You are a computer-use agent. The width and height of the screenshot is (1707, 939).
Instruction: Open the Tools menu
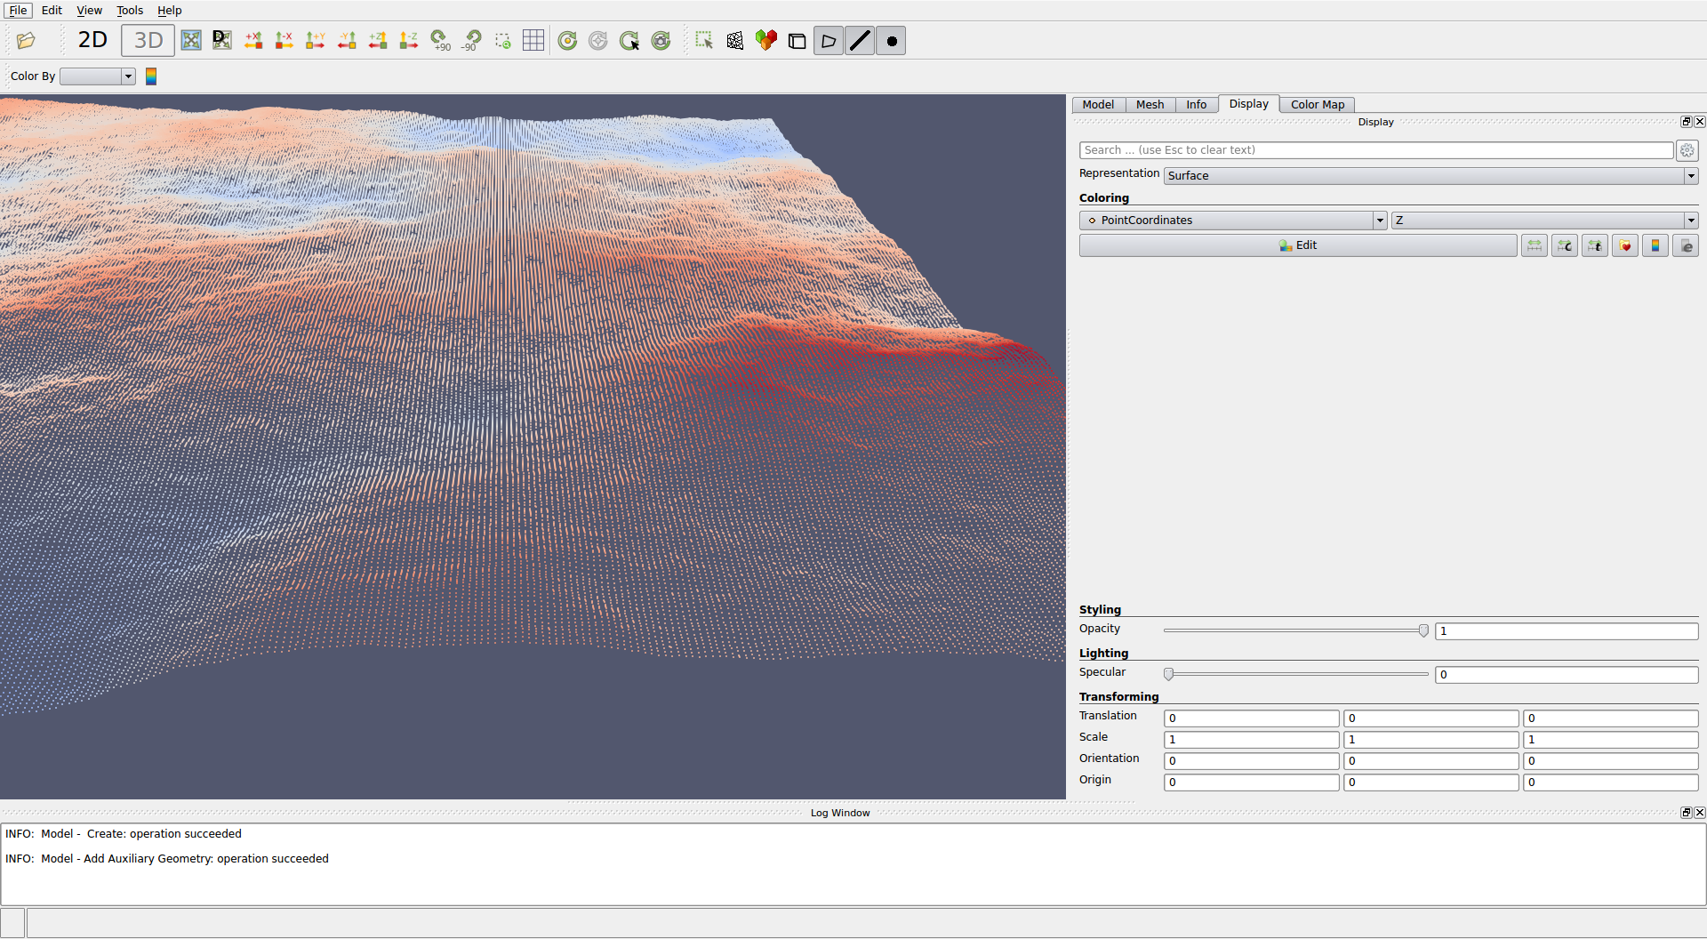(130, 11)
